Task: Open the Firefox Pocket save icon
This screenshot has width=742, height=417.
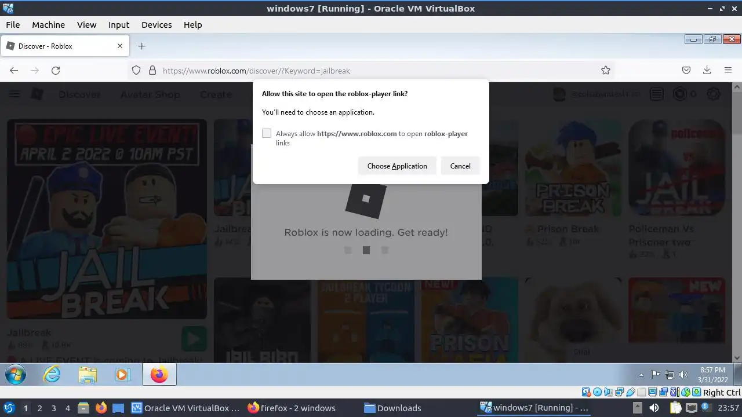Action: [686, 70]
